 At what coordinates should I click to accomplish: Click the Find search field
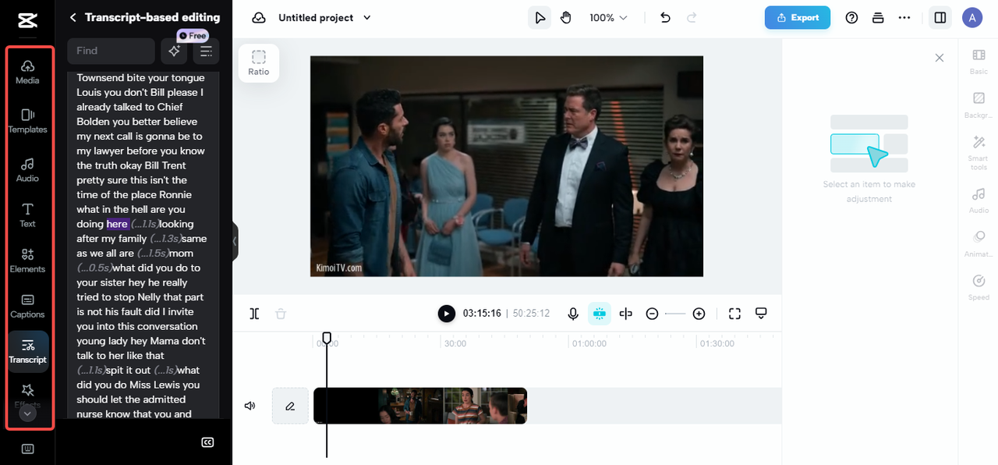tap(111, 51)
